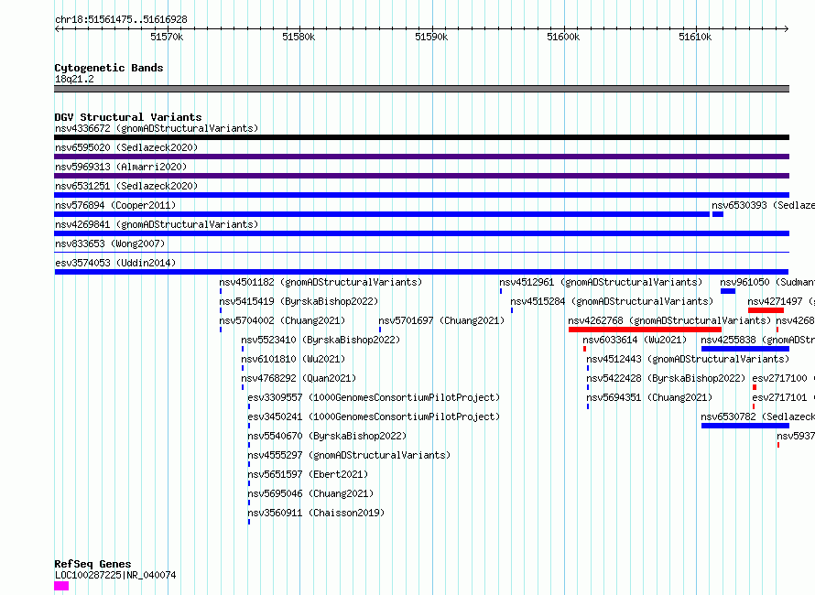Open variant nsv4271497 label
The height and width of the screenshot is (595, 815).
(x=781, y=301)
